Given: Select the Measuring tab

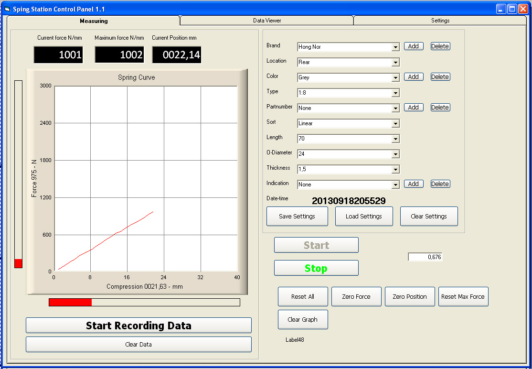Looking at the screenshot, I should coord(94,21).
